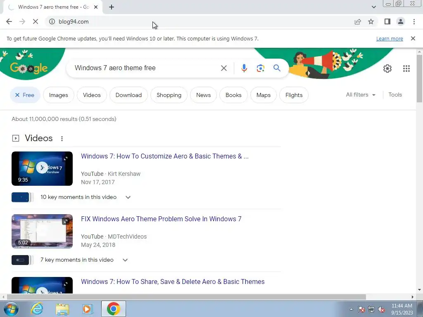The width and height of the screenshot is (423, 317).
Task: Open Videos section more options
Action: [62, 139]
